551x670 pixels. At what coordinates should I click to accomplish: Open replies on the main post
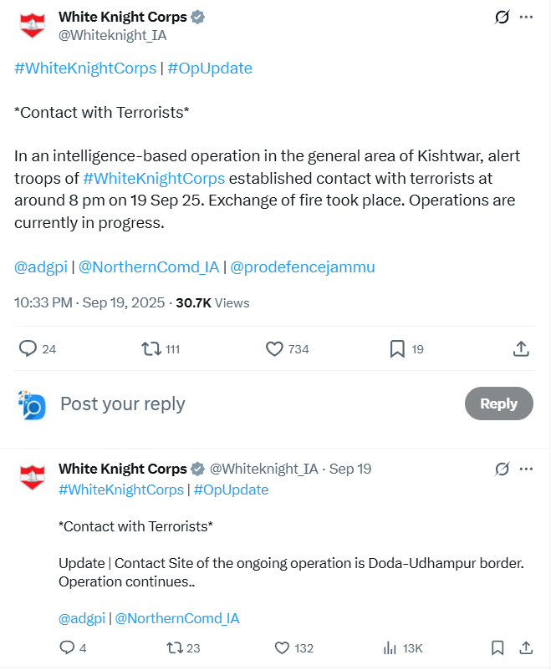click(28, 349)
